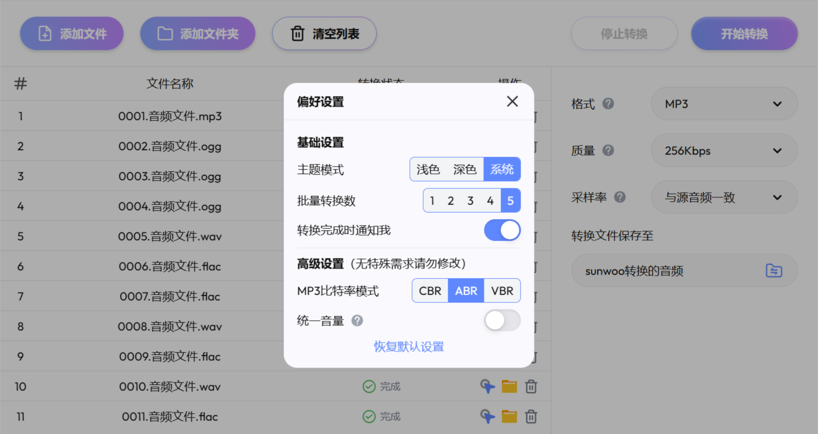Delete 0011.音频文件.flac from the list
This screenshot has width=818, height=434.
click(531, 416)
